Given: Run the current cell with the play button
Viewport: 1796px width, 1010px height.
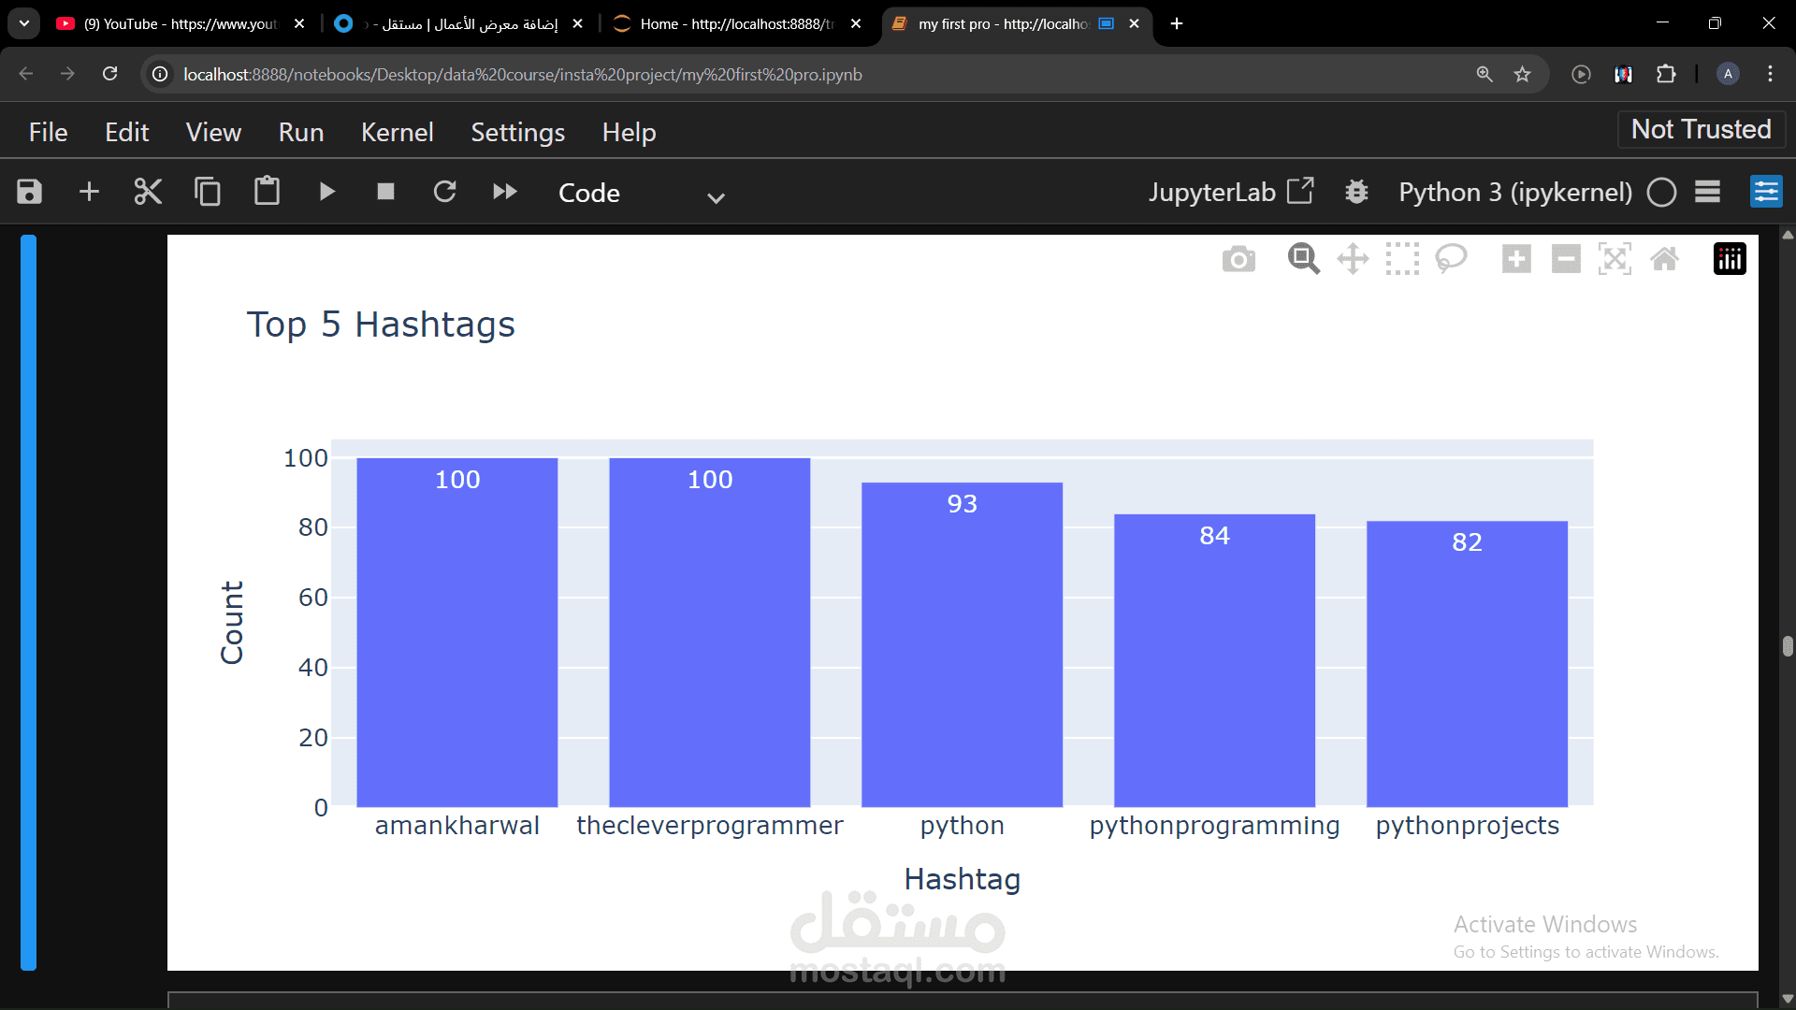Looking at the screenshot, I should pyautogui.click(x=326, y=192).
